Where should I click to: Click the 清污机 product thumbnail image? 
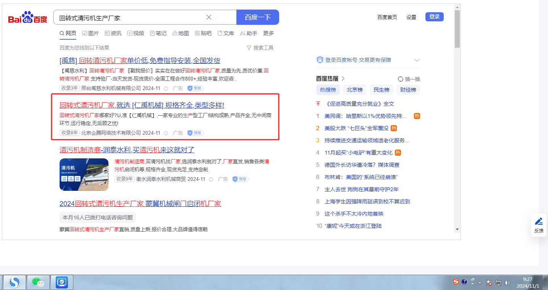84,174
